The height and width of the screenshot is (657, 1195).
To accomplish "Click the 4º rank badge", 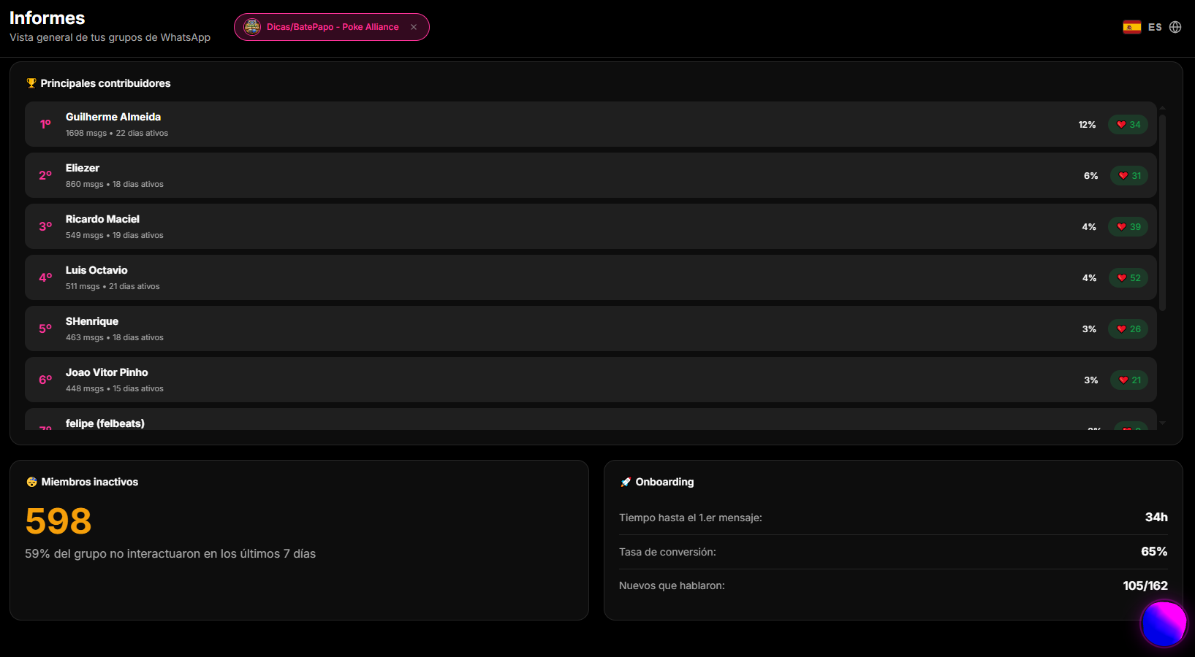I will click(45, 277).
